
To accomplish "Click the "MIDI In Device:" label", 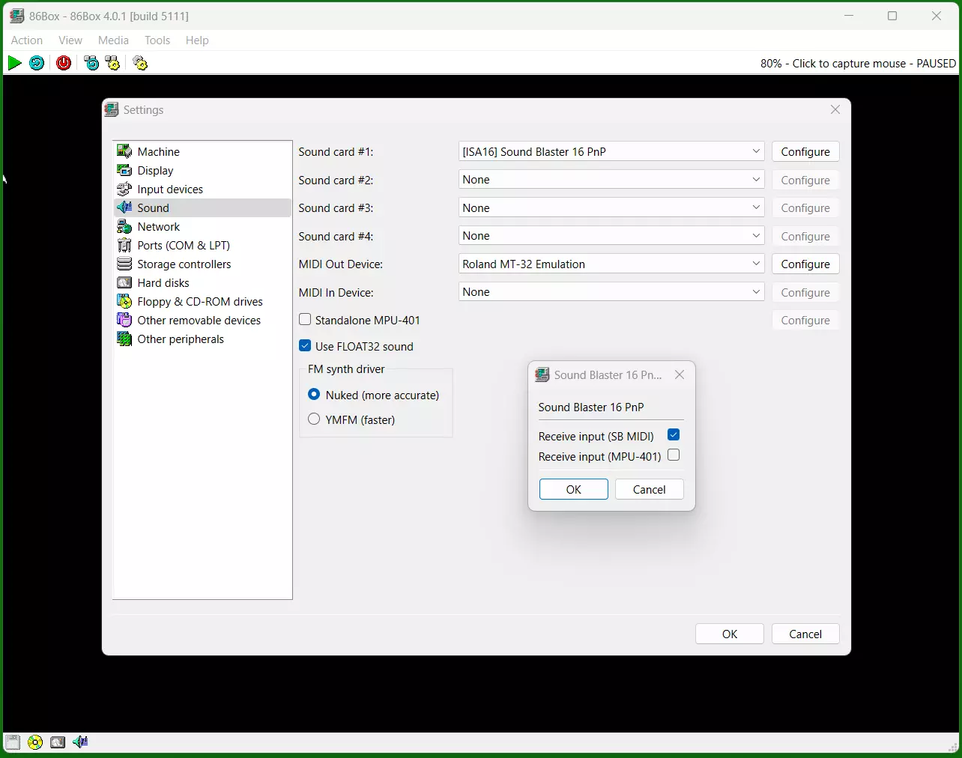I will tap(336, 292).
